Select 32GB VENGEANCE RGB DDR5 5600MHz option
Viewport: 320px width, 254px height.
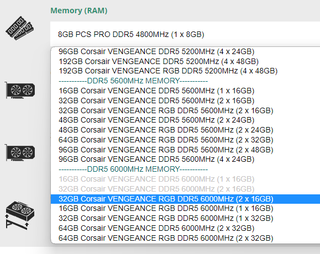pyautogui.click(x=185, y=110)
